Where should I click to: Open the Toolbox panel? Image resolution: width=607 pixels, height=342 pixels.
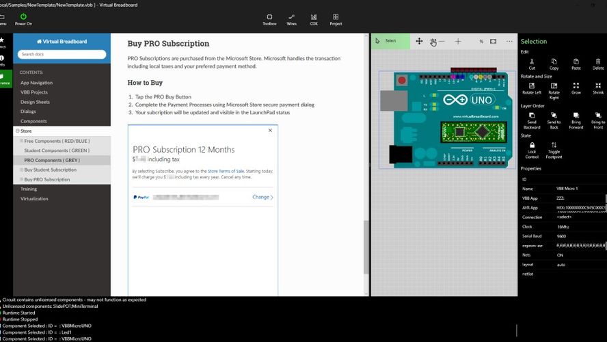click(x=269, y=19)
